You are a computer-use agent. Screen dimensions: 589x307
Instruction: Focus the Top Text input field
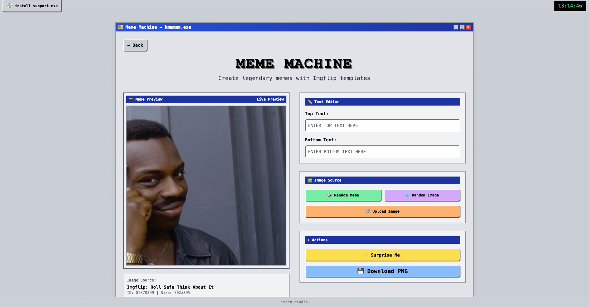click(382, 125)
